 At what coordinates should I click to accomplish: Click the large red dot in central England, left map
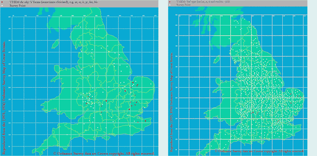pos(106,101)
